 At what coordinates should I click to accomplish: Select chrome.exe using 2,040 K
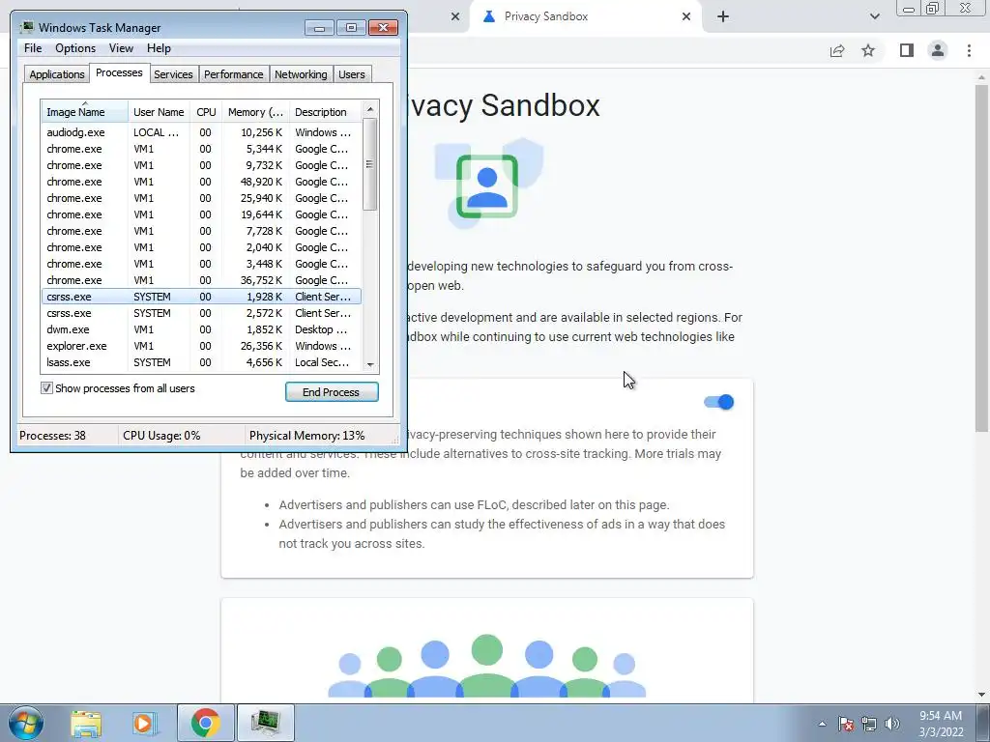(201, 247)
